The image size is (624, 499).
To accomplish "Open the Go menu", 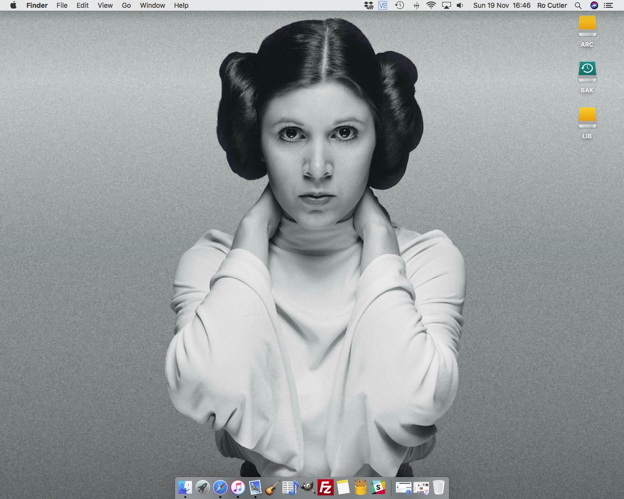I will [x=126, y=5].
